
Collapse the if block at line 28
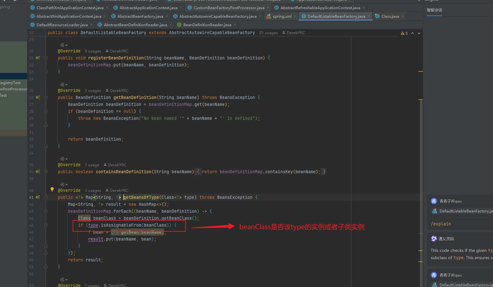click(x=46, y=111)
